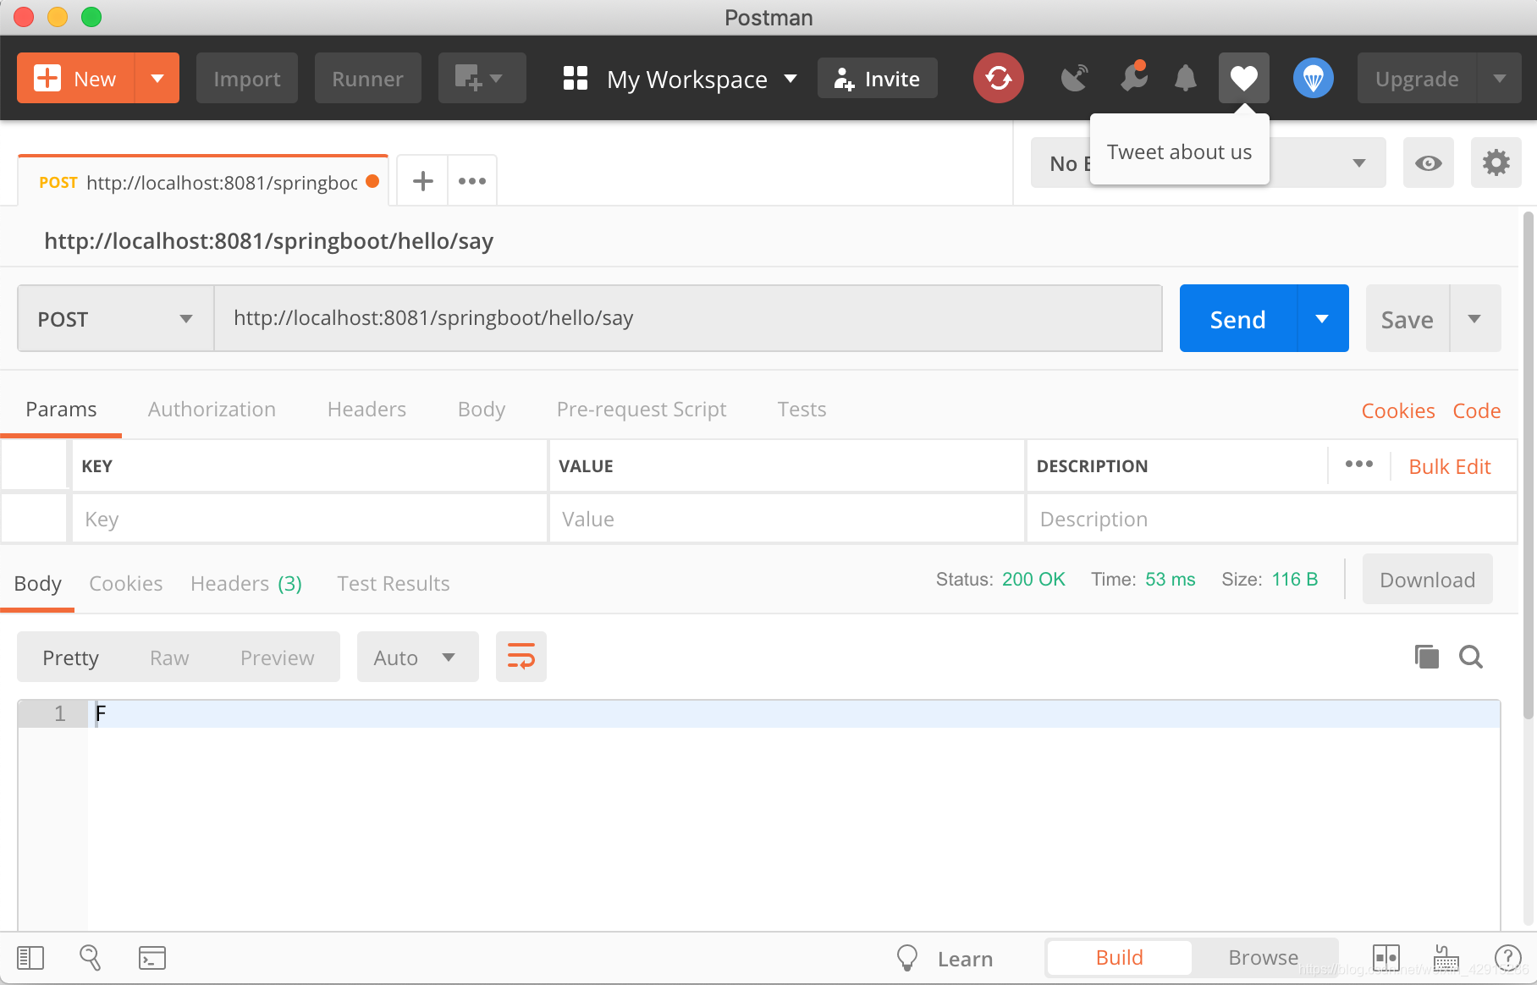Select the response Body tab
The width and height of the screenshot is (1537, 985).
pos(37,583)
